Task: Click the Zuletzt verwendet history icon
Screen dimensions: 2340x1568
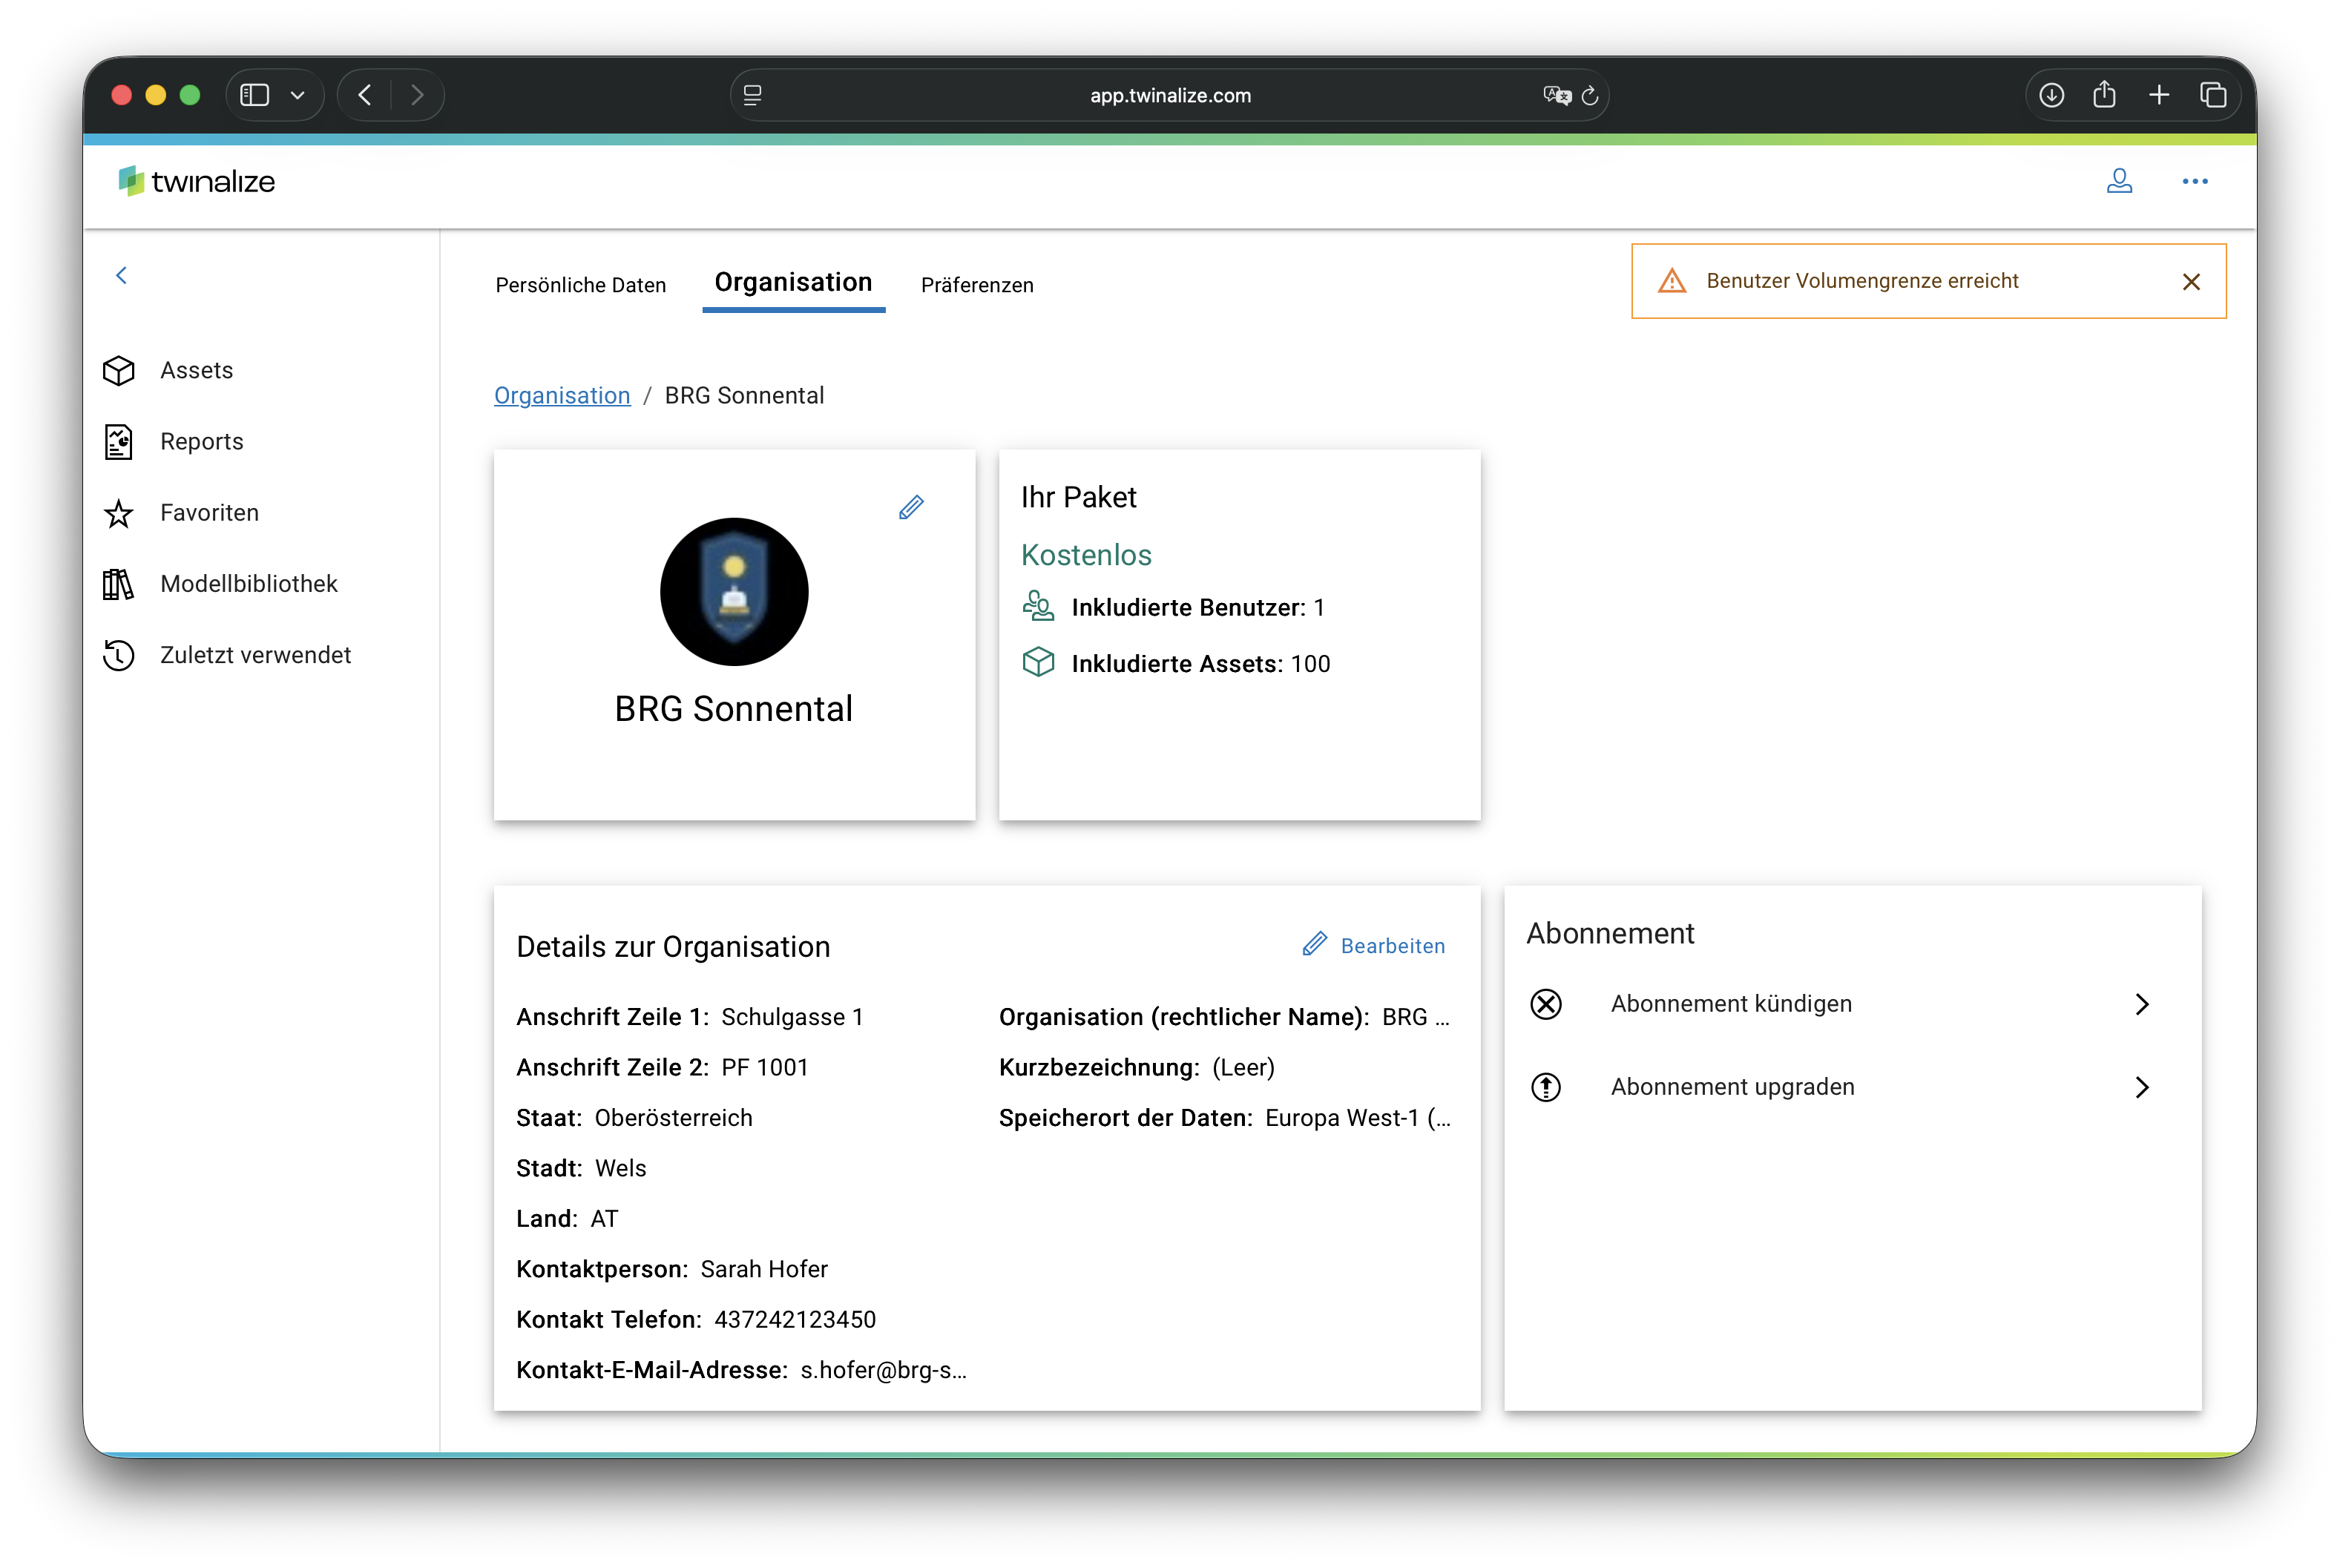Action: [x=119, y=655]
